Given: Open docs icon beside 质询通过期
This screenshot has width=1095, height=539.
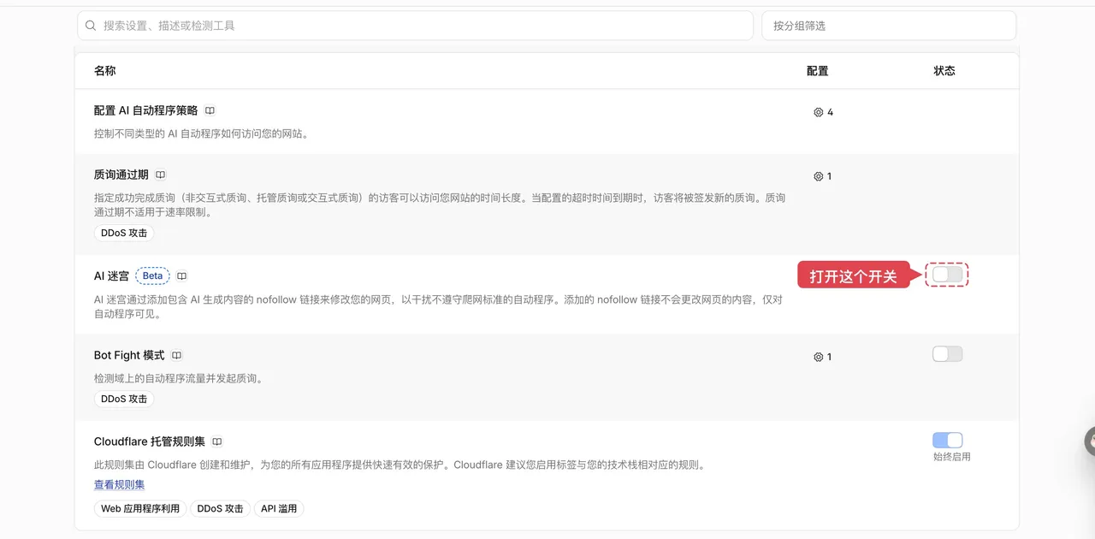Looking at the screenshot, I should pyautogui.click(x=161, y=175).
